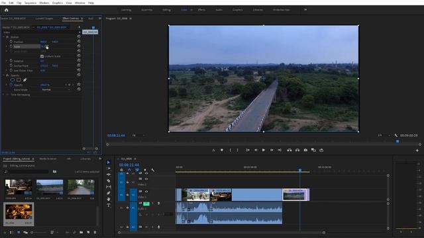Reset the Anchor Point parameter
The width and height of the screenshot is (424, 238).
pyautogui.click(x=79, y=65)
